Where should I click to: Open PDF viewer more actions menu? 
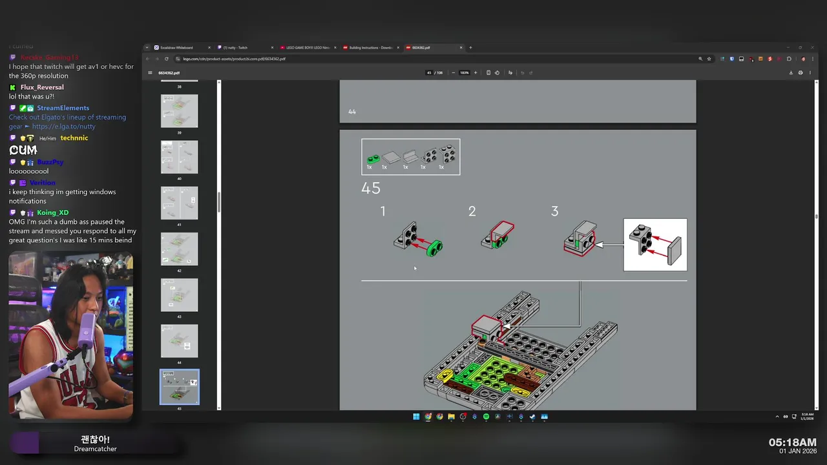click(810, 72)
